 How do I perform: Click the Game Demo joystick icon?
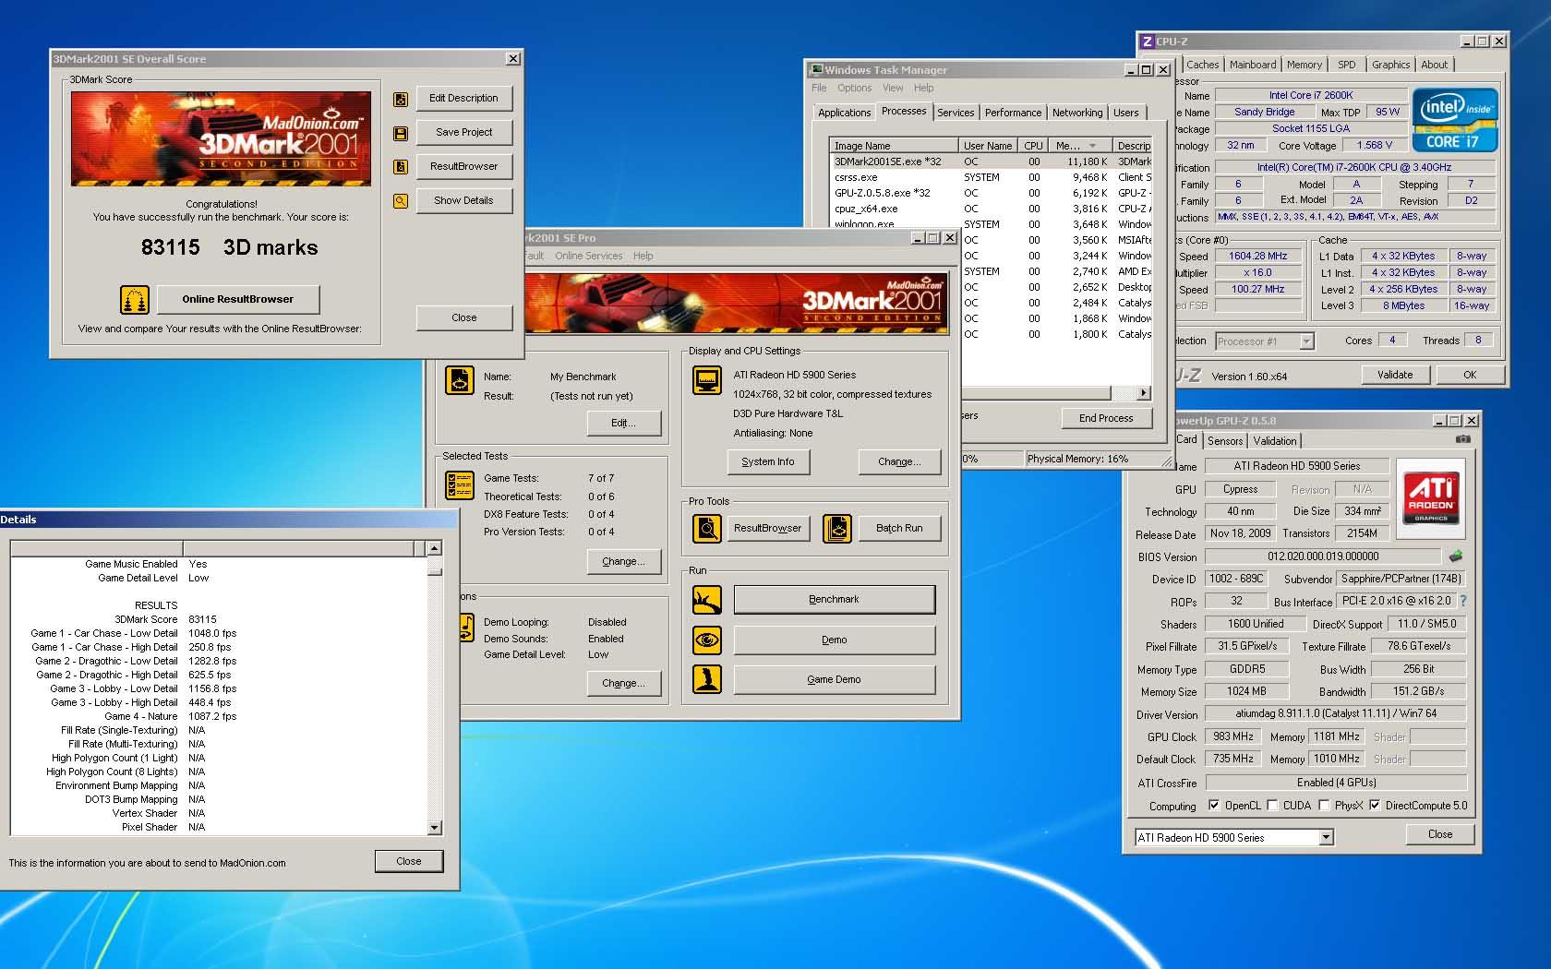tap(707, 679)
